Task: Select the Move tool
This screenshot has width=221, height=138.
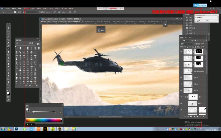Action: (x=9, y=28)
